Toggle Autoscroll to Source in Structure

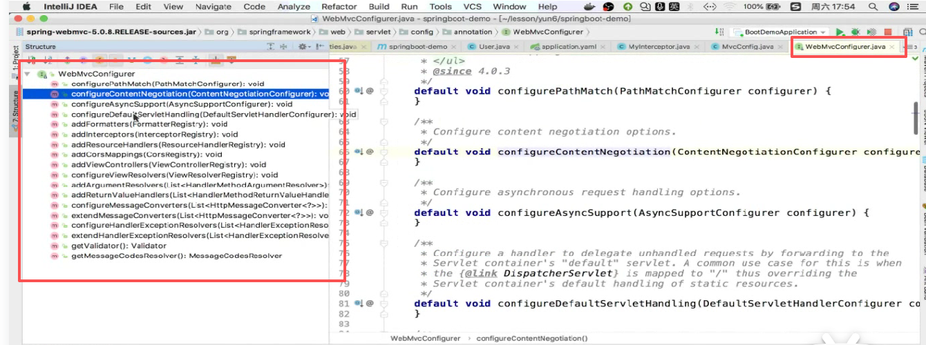coord(215,60)
